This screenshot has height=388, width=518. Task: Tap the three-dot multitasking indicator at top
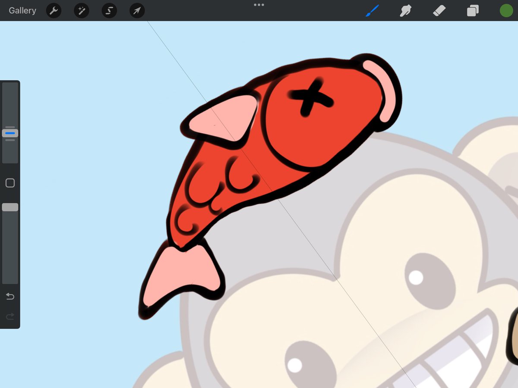coord(259,5)
